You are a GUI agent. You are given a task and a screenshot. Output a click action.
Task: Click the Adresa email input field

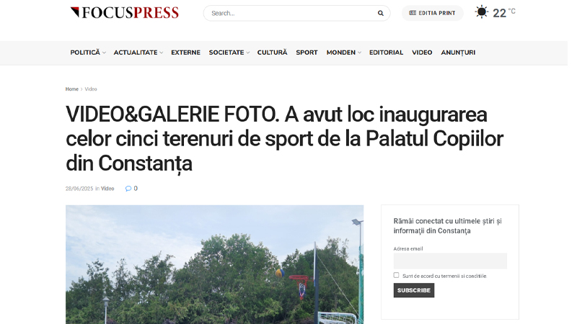[x=450, y=261]
